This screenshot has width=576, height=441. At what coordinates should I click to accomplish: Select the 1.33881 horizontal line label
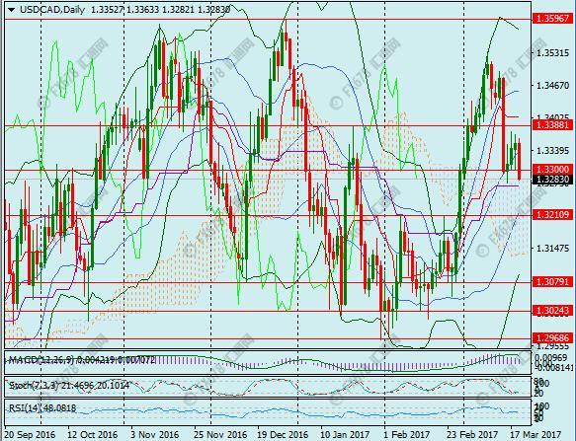pyautogui.click(x=553, y=125)
